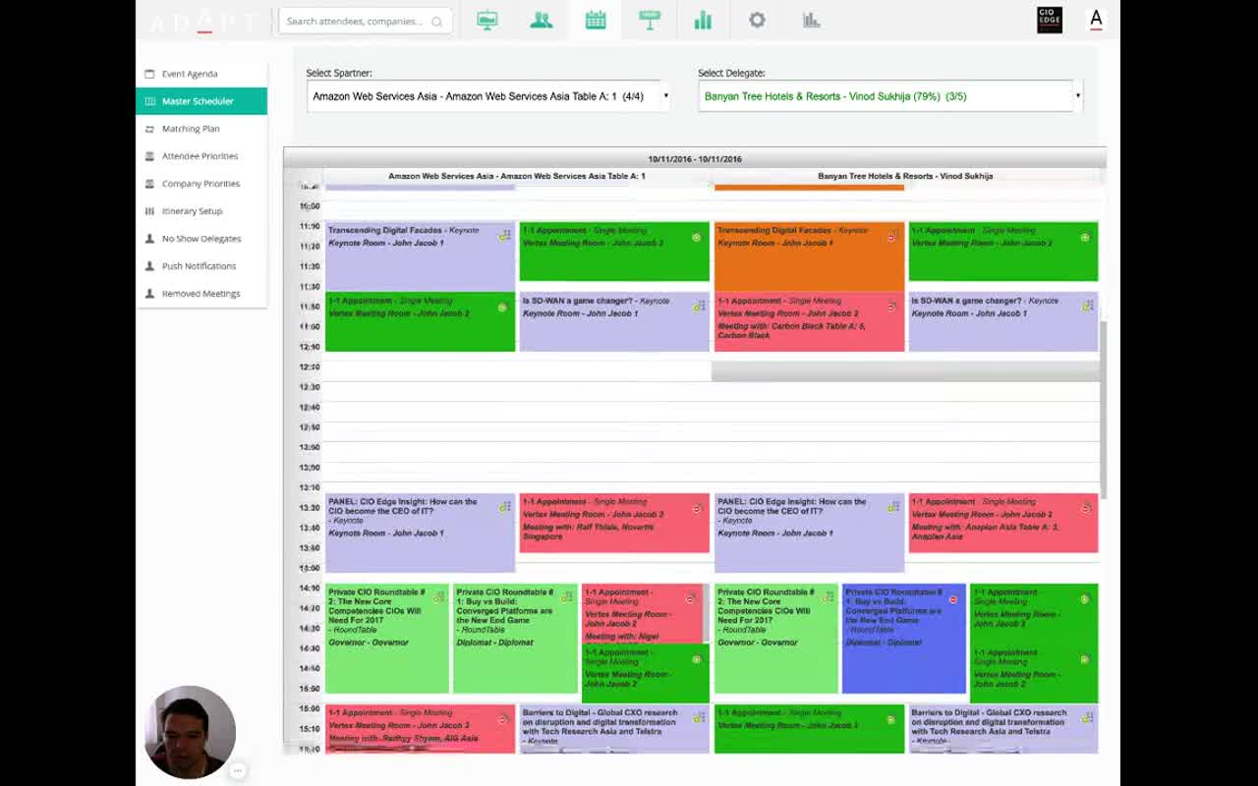
Task: Open Itinerary Setup in sidebar
Action: 201,211
